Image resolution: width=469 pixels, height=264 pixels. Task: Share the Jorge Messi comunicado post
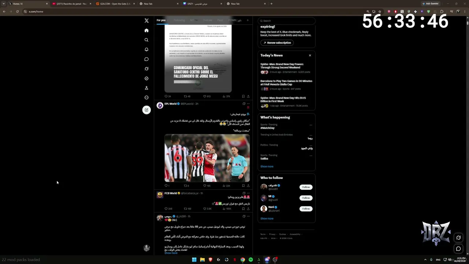tap(248, 96)
